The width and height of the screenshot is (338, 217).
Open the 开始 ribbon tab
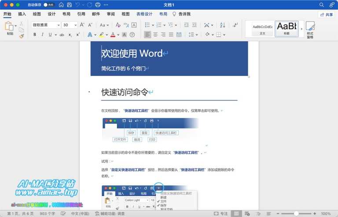coord(7,14)
